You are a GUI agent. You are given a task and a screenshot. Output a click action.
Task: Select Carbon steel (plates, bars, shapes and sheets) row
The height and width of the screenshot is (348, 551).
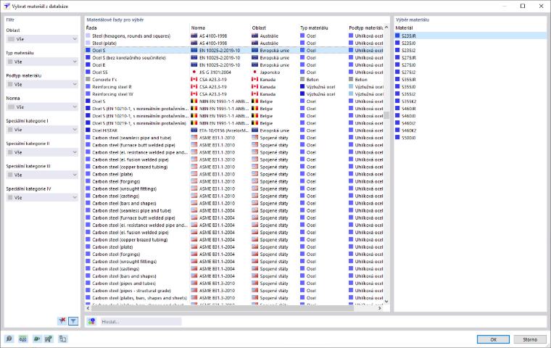click(x=234, y=298)
